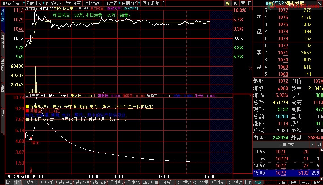Click the lock icon in top toolbar
Image resolution: width=323 pixels, height=185 pixels.
(163, 3)
